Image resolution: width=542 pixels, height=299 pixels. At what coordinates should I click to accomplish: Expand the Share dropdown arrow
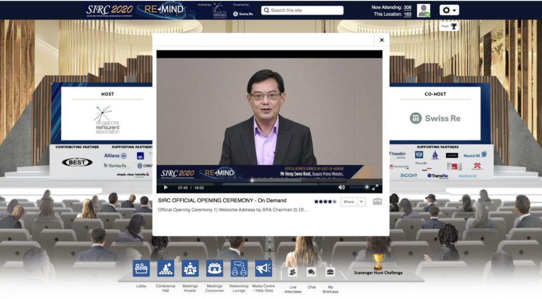click(361, 201)
